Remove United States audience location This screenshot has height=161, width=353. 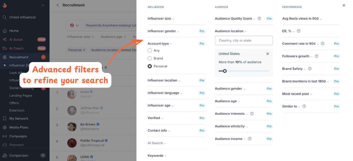coord(268,54)
